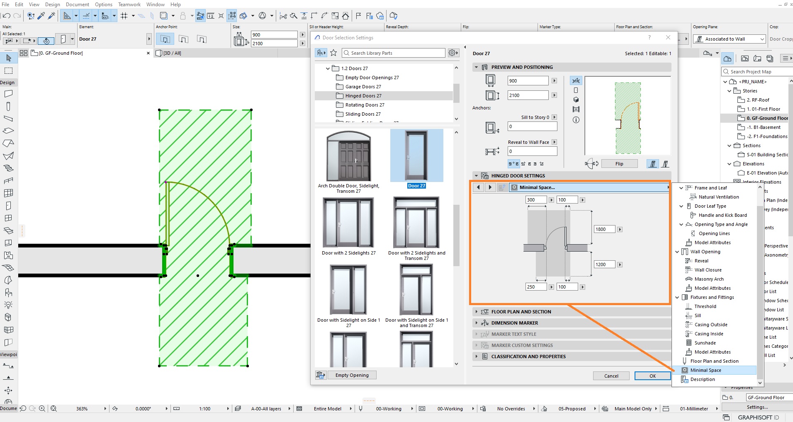The height and width of the screenshot is (422, 793).
Task: Click the Cancel button
Action: pyautogui.click(x=611, y=376)
